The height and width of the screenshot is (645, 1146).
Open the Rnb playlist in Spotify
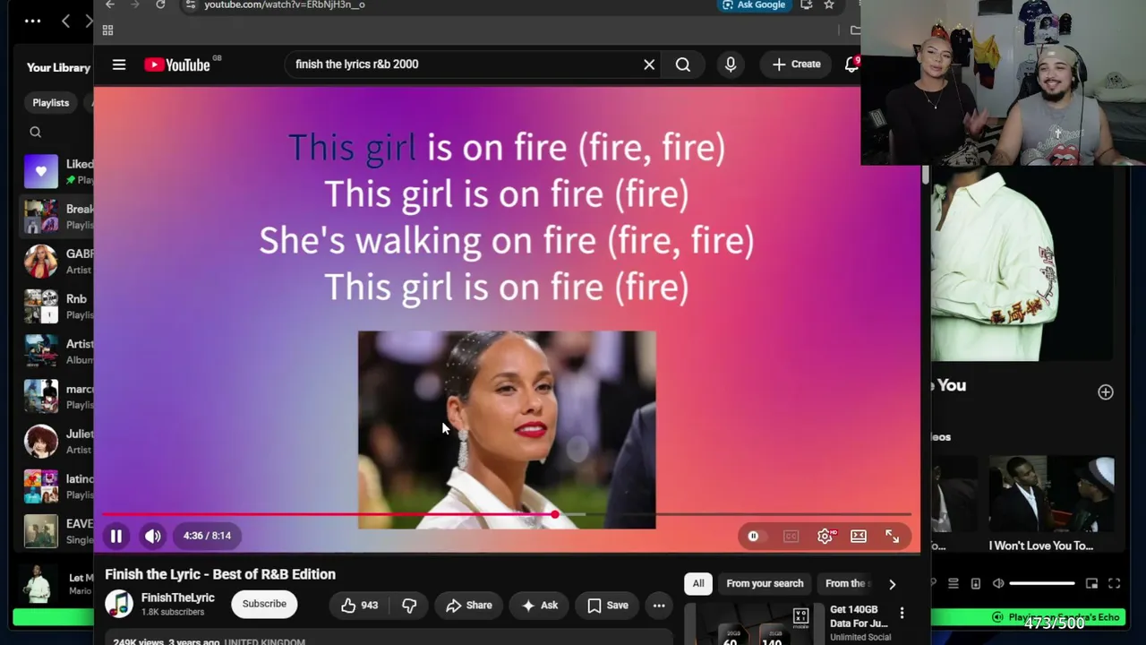(x=58, y=306)
